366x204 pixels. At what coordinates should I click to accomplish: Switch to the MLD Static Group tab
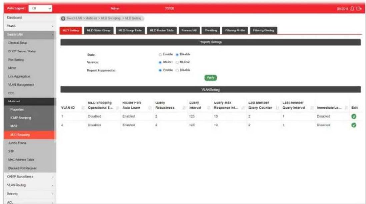(99, 31)
